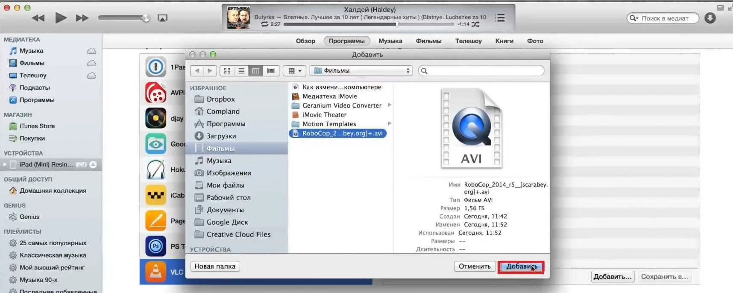This screenshot has width=733, height=293.
Task: Open Домашняя коллекция in the sidebar
Action: (53, 191)
